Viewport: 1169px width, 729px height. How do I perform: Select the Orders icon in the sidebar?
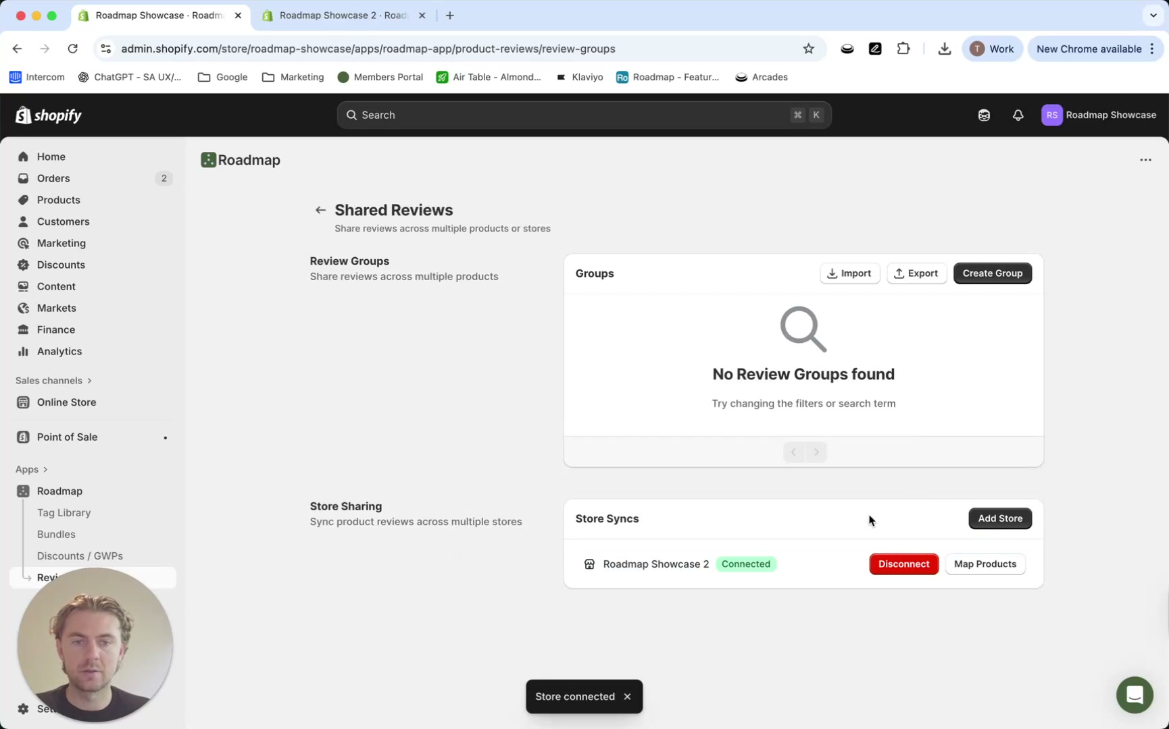coord(24,178)
